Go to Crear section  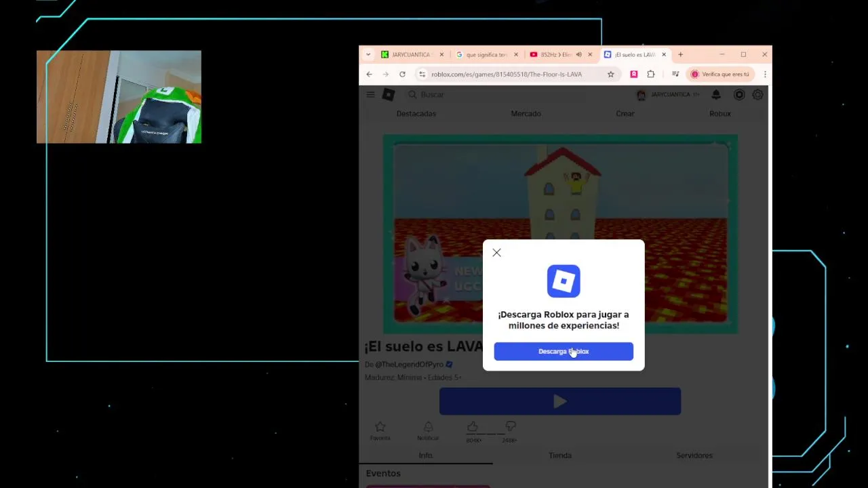(x=625, y=114)
